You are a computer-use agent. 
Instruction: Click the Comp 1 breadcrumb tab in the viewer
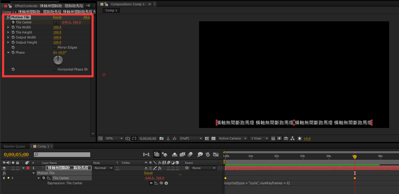point(111,10)
